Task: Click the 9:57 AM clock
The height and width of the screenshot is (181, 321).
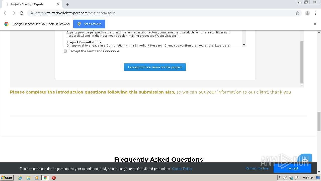Action: [x=308, y=178]
